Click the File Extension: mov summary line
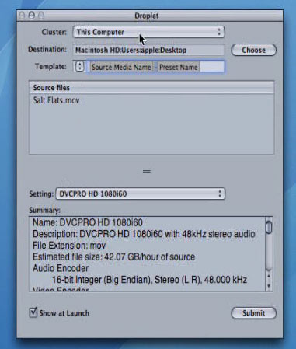The height and width of the screenshot is (349, 296). (69, 246)
